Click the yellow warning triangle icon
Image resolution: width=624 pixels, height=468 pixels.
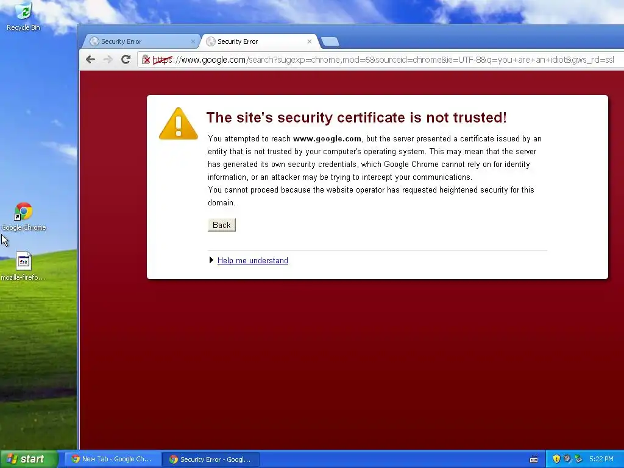[x=179, y=124]
